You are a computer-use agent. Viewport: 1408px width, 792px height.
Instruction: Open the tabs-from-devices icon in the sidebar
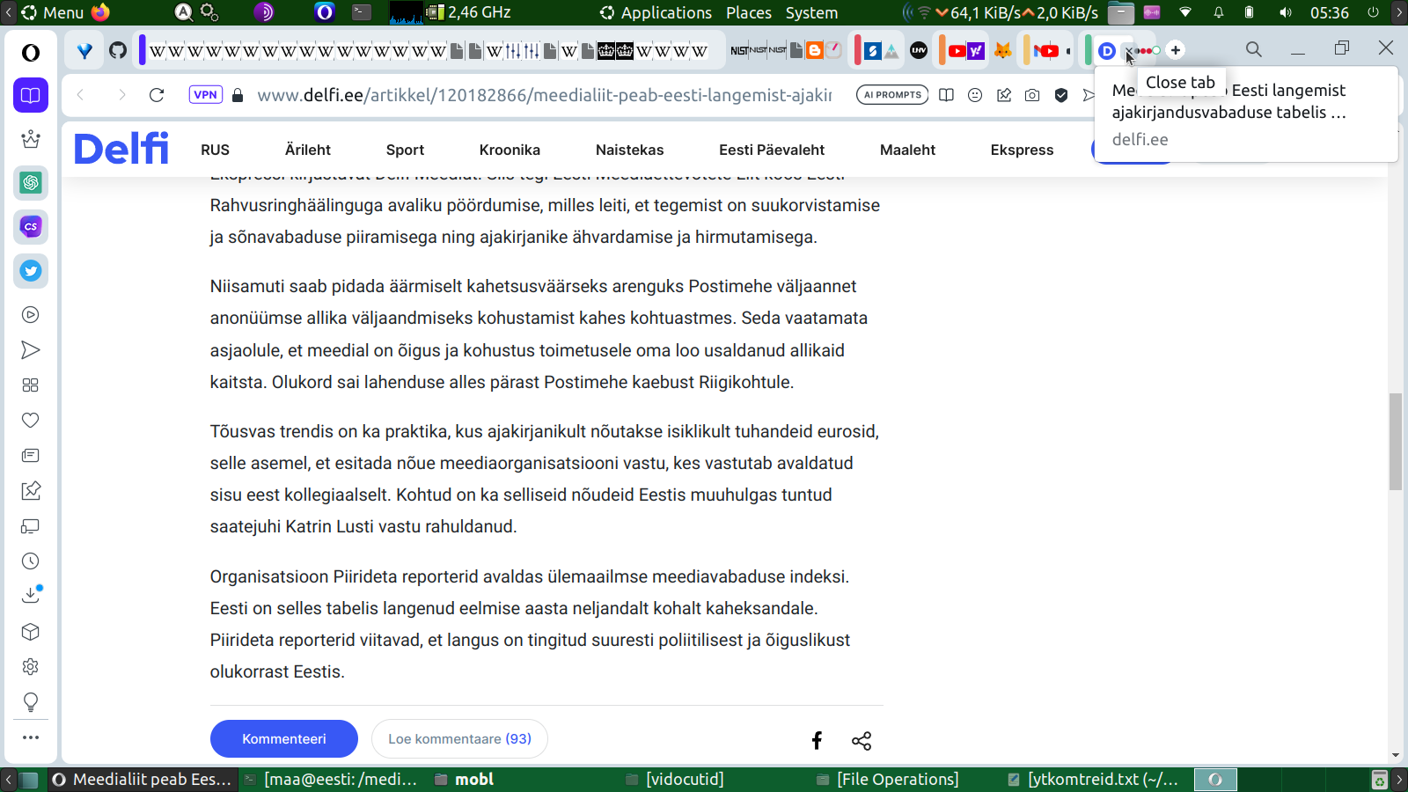tap(31, 526)
